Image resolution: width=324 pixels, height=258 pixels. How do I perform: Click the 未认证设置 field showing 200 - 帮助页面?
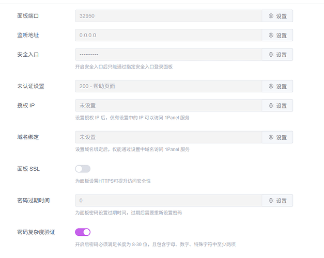[x=168, y=86]
